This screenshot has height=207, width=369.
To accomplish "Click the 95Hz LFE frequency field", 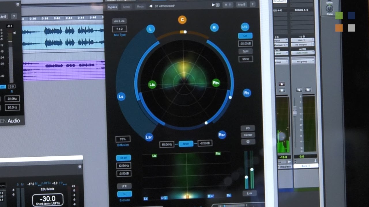I will click(246, 59).
